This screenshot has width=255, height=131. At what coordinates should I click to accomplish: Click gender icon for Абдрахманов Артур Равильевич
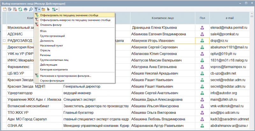pyautogui.click(x=202, y=126)
